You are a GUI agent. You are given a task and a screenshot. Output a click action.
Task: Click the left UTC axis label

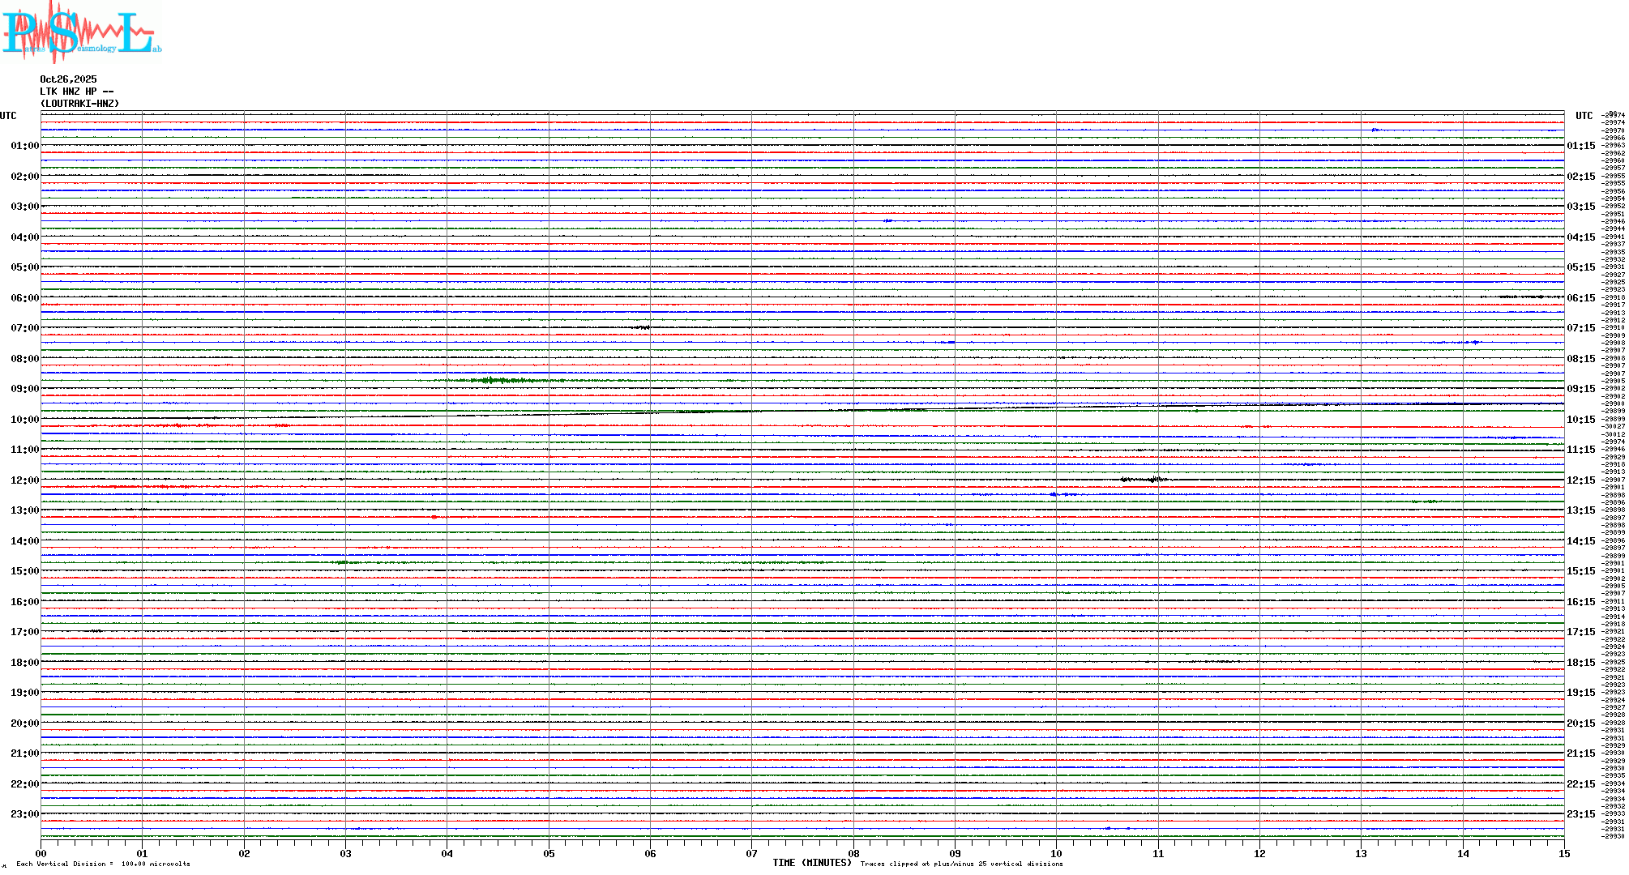(x=8, y=116)
